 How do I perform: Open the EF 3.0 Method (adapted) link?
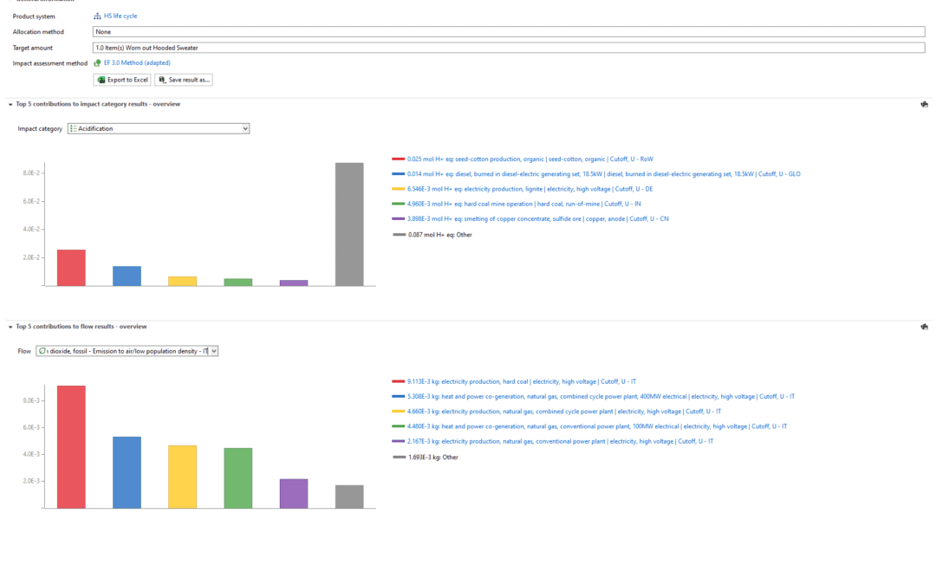(x=137, y=63)
